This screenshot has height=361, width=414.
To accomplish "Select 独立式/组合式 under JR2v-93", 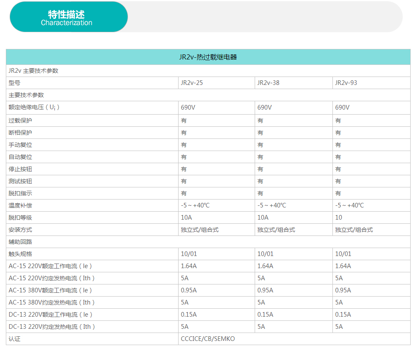I will coord(354,230).
